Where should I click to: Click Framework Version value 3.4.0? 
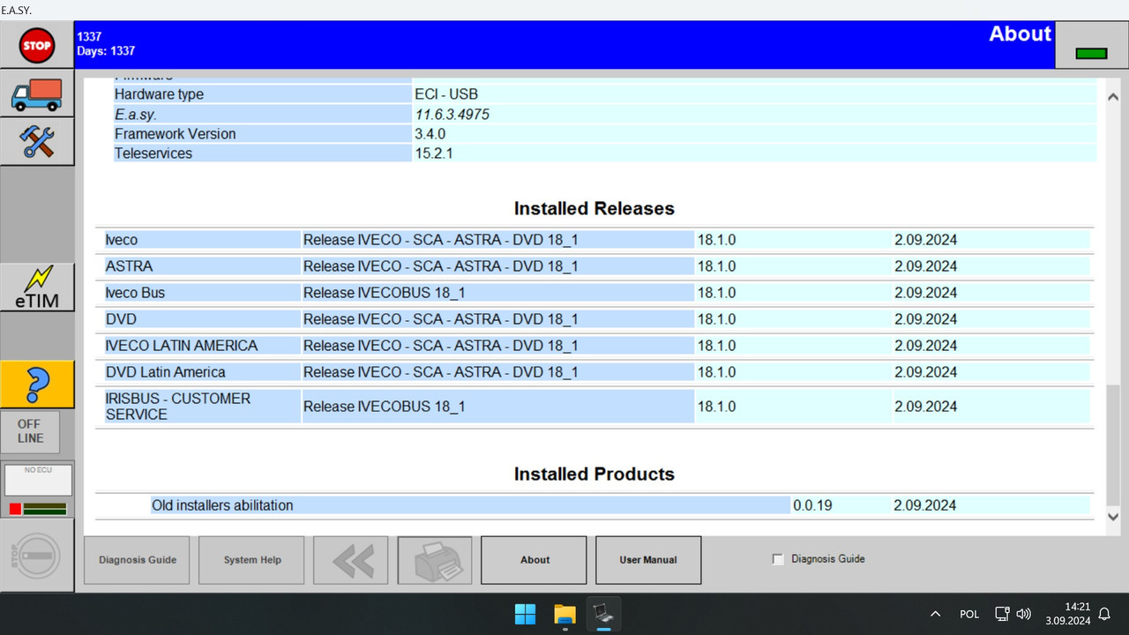[430, 134]
